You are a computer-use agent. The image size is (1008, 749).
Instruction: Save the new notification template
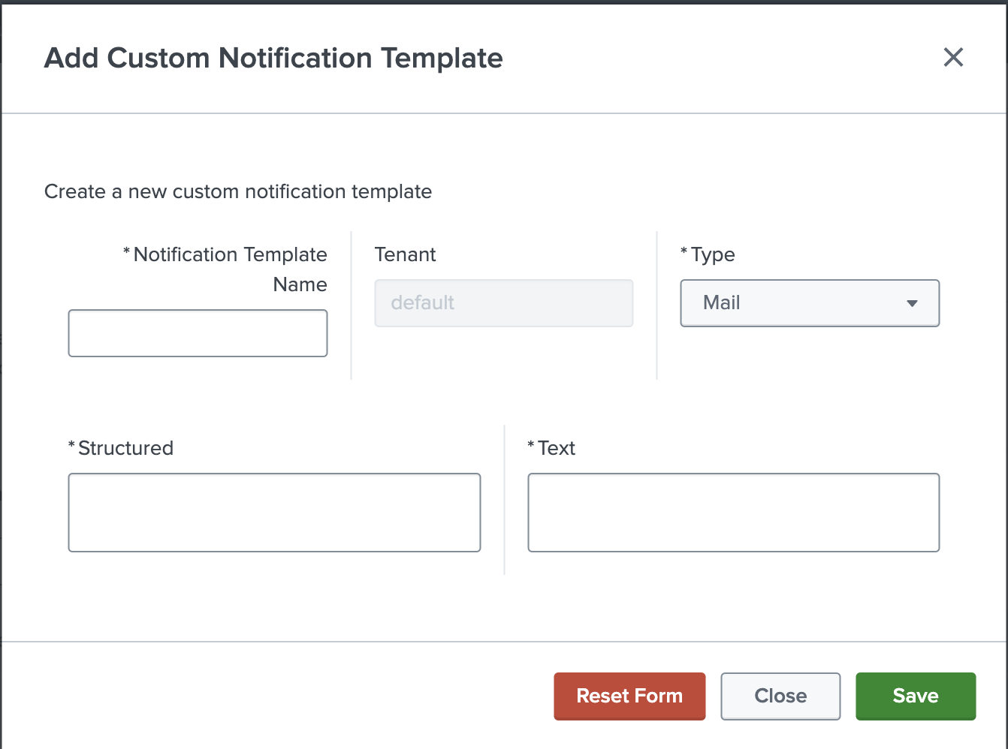tap(916, 696)
